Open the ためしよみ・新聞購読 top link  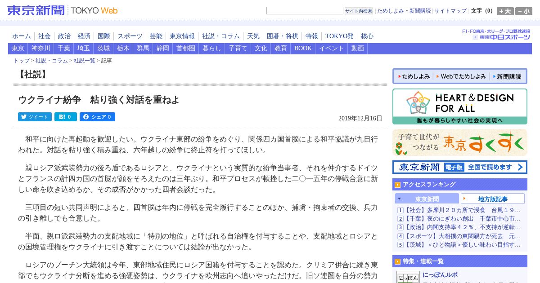404,11
